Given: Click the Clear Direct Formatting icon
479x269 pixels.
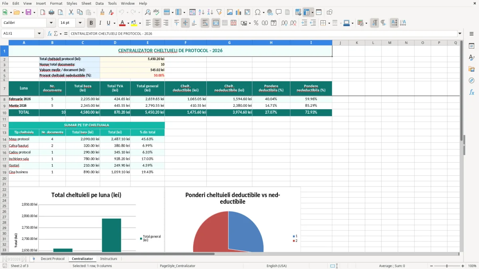Looking at the screenshot, I should (111, 12).
